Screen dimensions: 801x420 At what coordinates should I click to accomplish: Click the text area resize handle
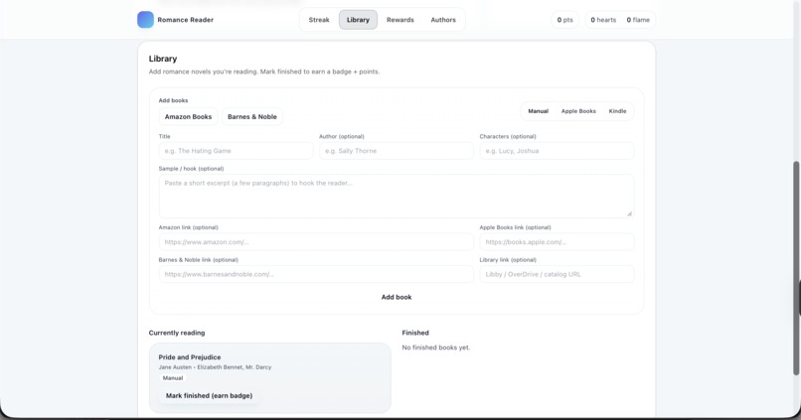pos(629,213)
